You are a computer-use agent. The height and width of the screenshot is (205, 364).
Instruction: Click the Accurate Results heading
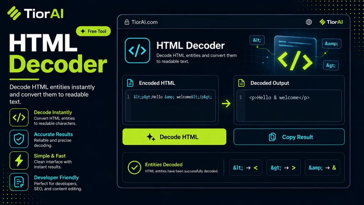click(53, 134)
